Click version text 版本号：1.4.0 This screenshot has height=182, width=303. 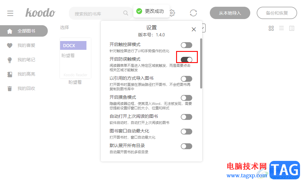(x=151, y=35)
